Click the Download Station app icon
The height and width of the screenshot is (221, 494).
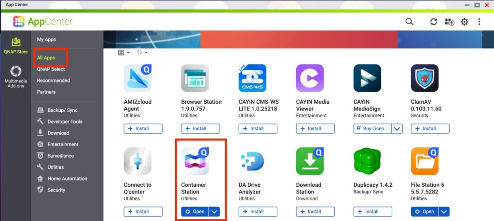point(310,161)
